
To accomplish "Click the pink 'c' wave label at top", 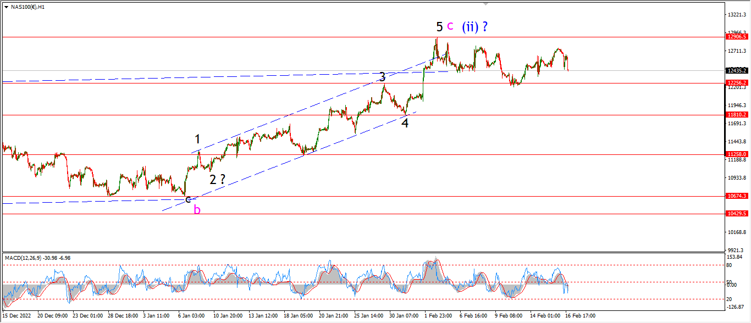I will [450, 26].
